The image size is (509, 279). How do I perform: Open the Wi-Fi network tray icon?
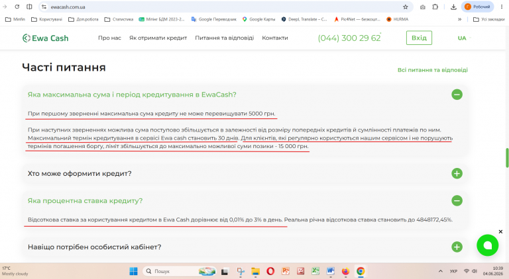pos(467,271)
